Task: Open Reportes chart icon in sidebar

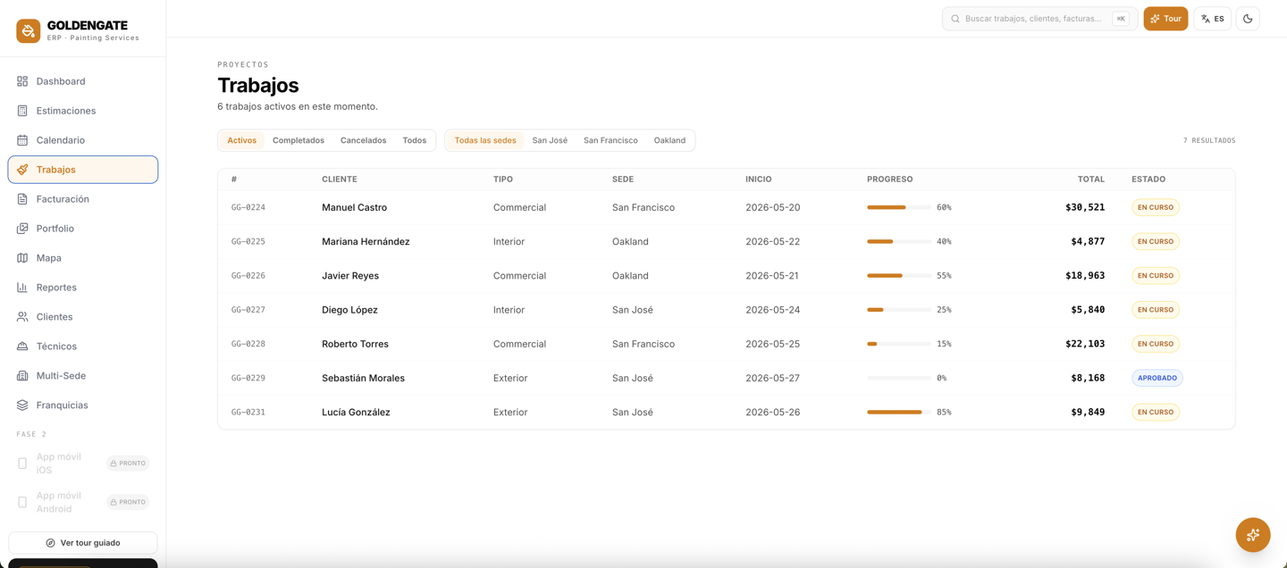Action: click(22, 288)
